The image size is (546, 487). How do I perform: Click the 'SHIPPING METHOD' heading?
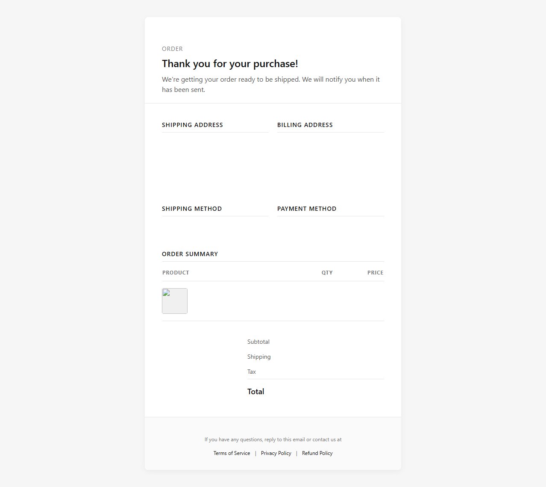(192, 209)
